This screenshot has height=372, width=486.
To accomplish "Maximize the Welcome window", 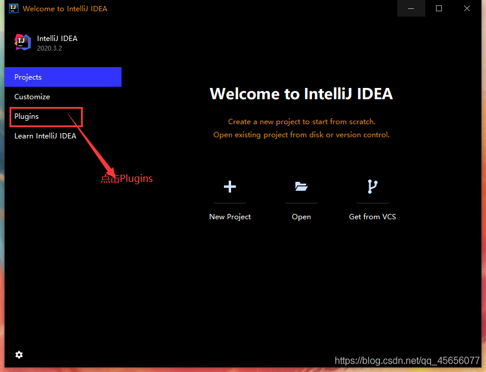I will click(x=439, y=8).
